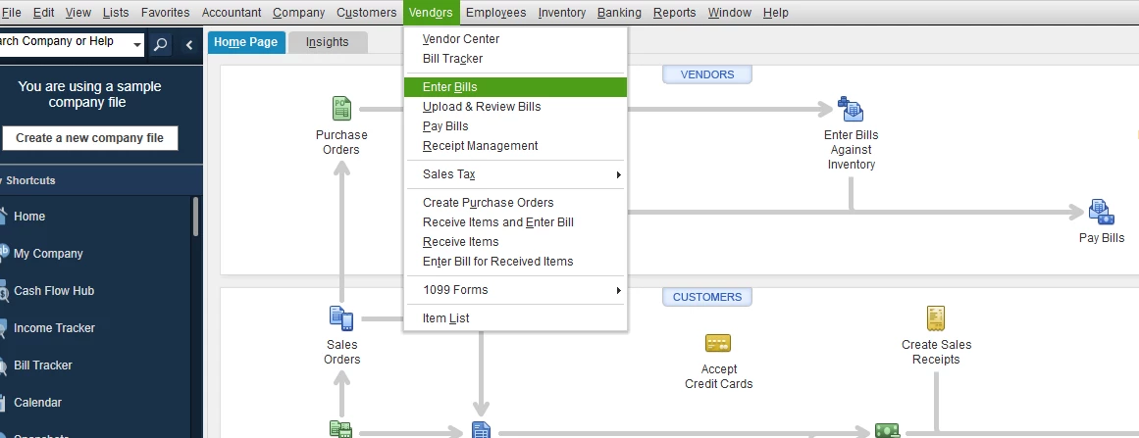Open the search box dropdown arrow
This screenshot has width=1139, height=438.
click(136, 45)
